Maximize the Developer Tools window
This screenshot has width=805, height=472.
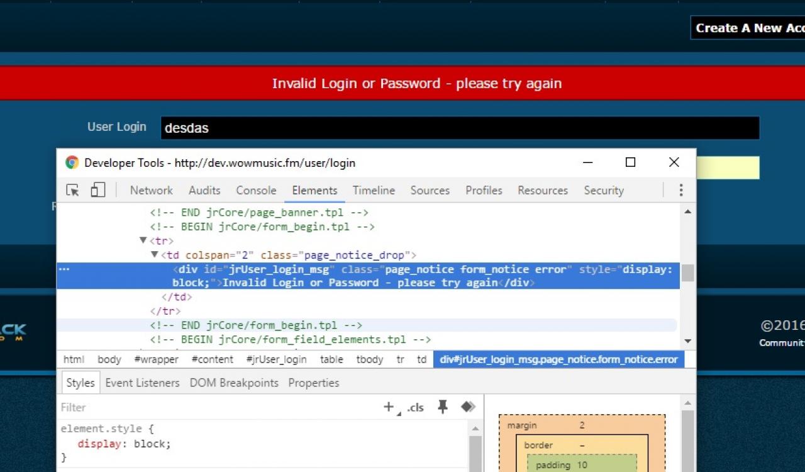click(630, 162)
